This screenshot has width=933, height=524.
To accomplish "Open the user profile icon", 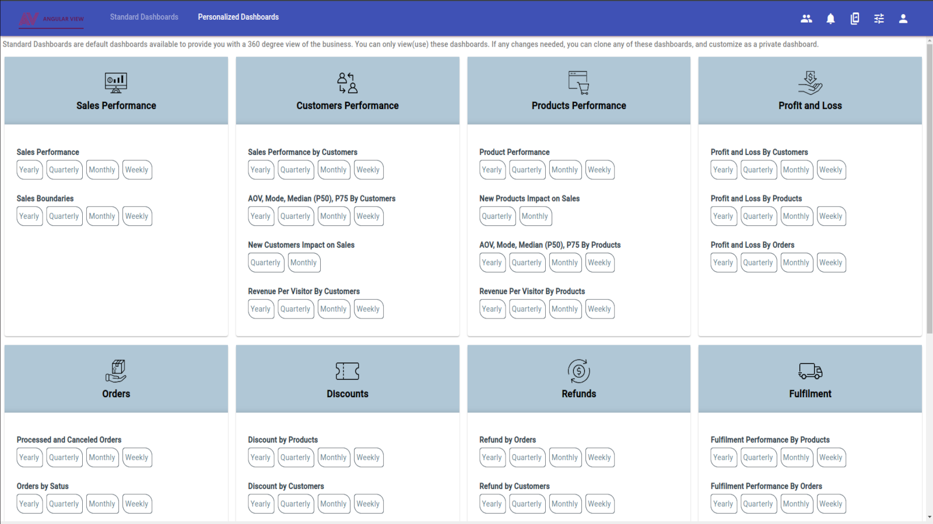I will tap(903, 19).
